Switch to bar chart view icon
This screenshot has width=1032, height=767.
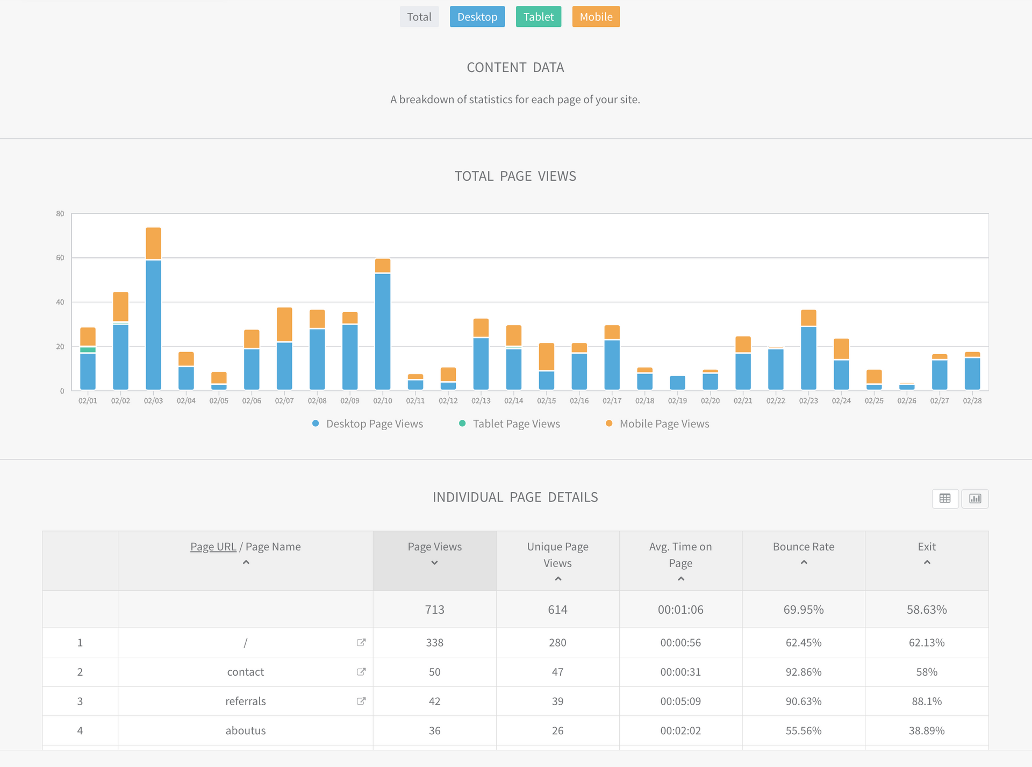coord(975,498)
